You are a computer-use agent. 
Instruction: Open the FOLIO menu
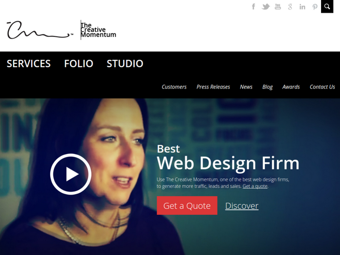(x=78, y=64)
